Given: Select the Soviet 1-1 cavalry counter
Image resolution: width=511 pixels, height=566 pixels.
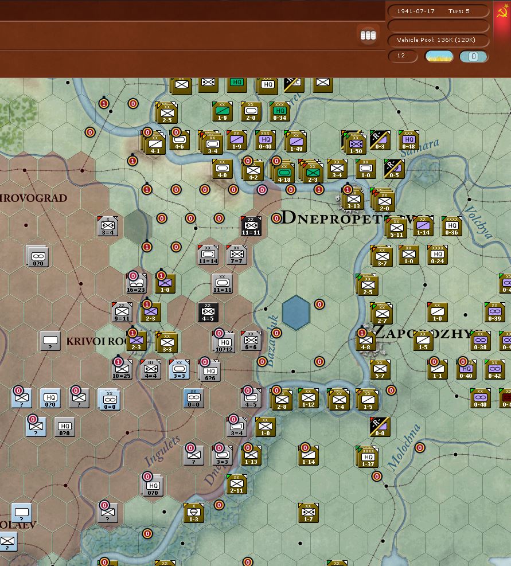Looking at the screenshot, I should point(438,369).
